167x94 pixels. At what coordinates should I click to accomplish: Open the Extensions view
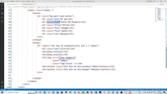tap(2, 21)
